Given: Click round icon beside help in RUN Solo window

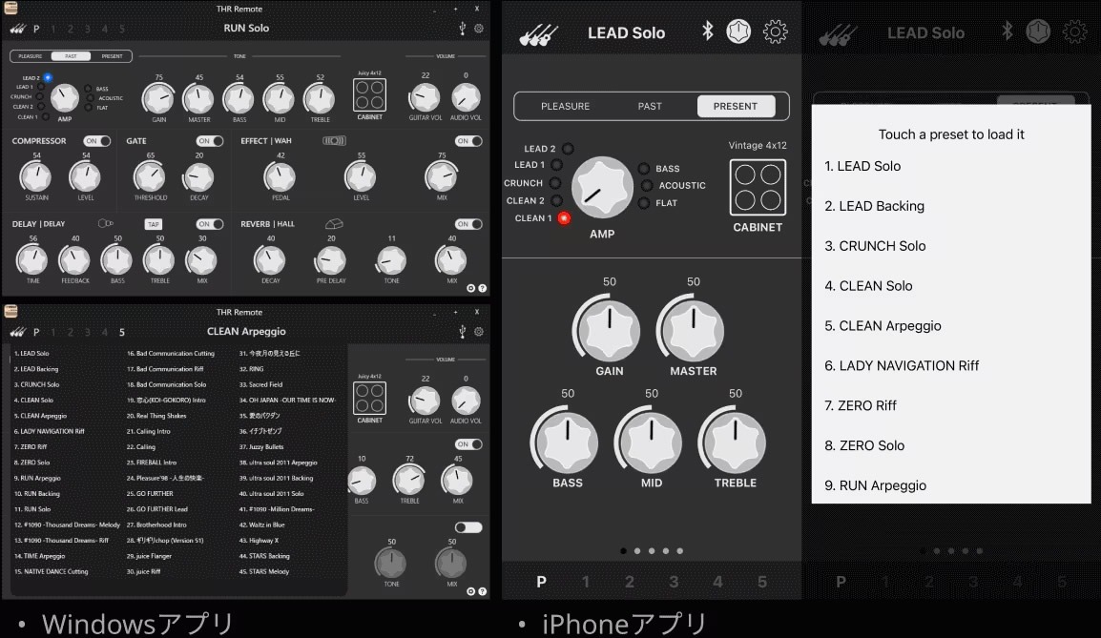Looking at the screenshot, I should (471, 288).
